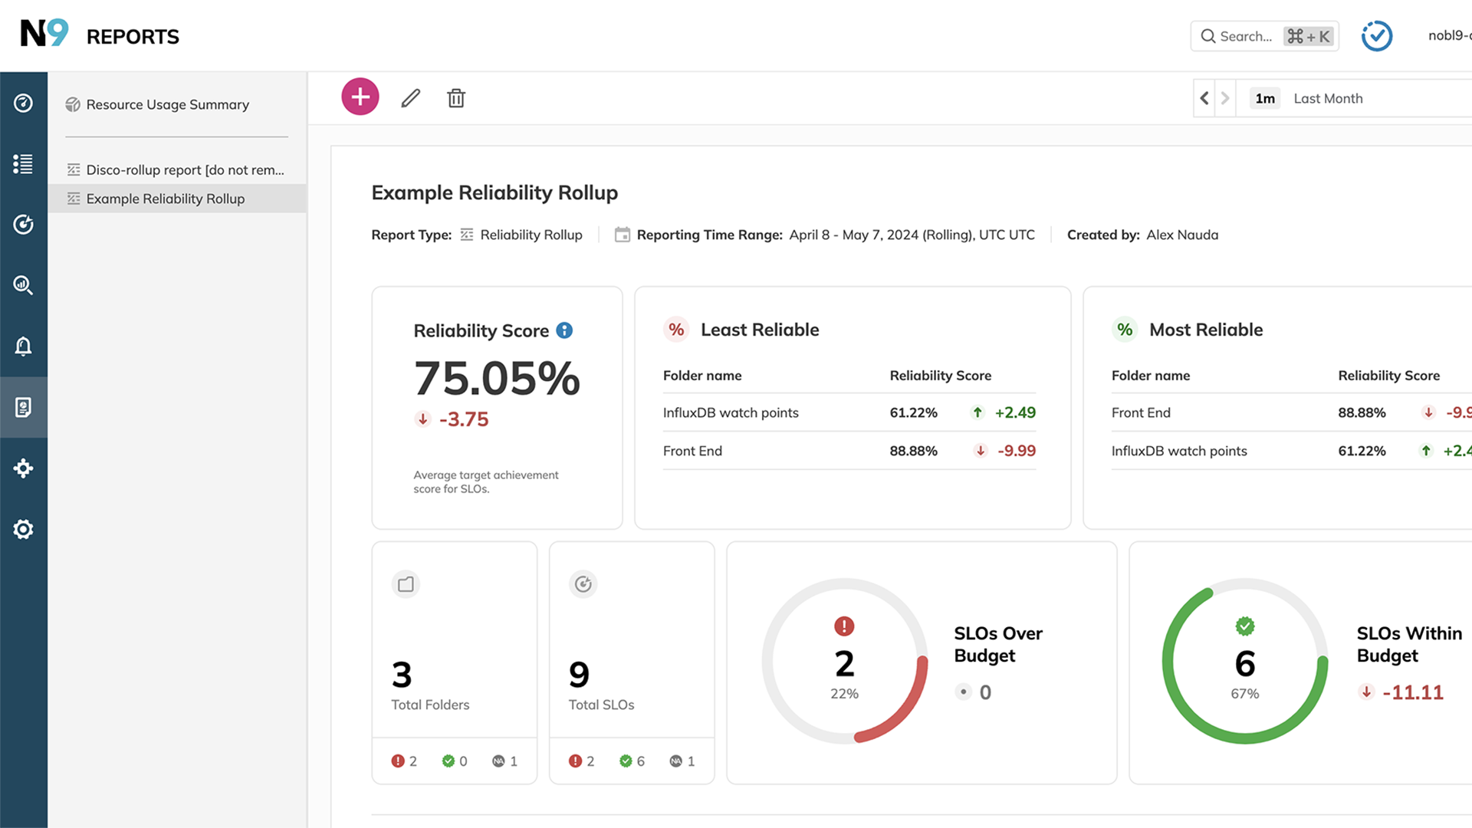This screenshot has width=1472, height=828.
Task: Open Resource Usage Summary report
Action: pyautogui.click(x=167, y=104)
